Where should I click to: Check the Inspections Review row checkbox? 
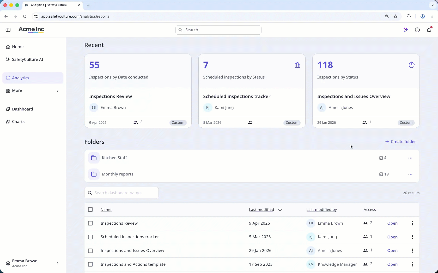90,223
